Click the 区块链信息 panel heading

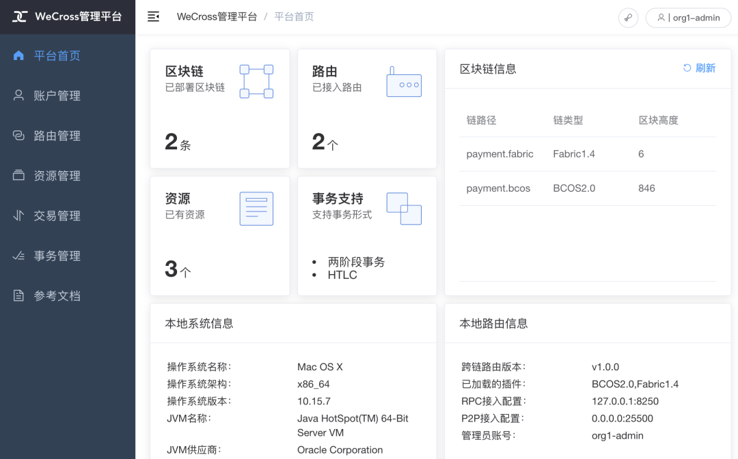pyautogui.click(x=488, y=69)
